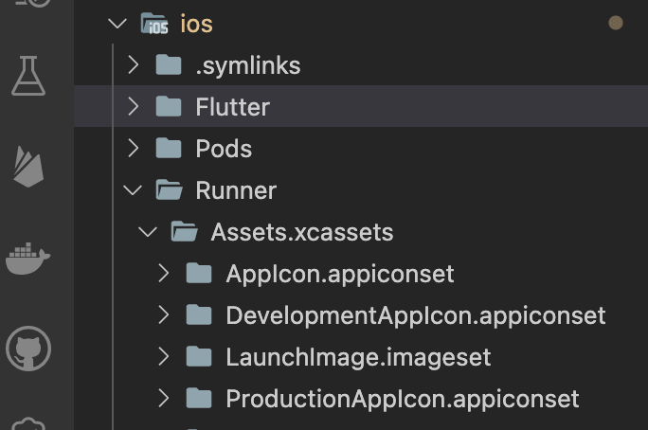
Task: Select the Flutter folder label
Action: [232, 107]
